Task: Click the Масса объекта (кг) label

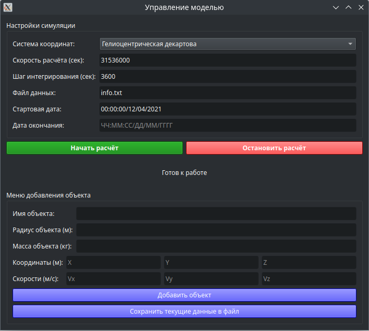Action: [x=42, y=246]
